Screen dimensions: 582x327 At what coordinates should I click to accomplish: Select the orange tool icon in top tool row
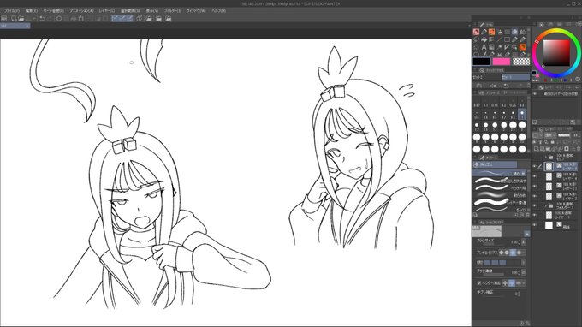pyautogui.click(x=491, y=32)
